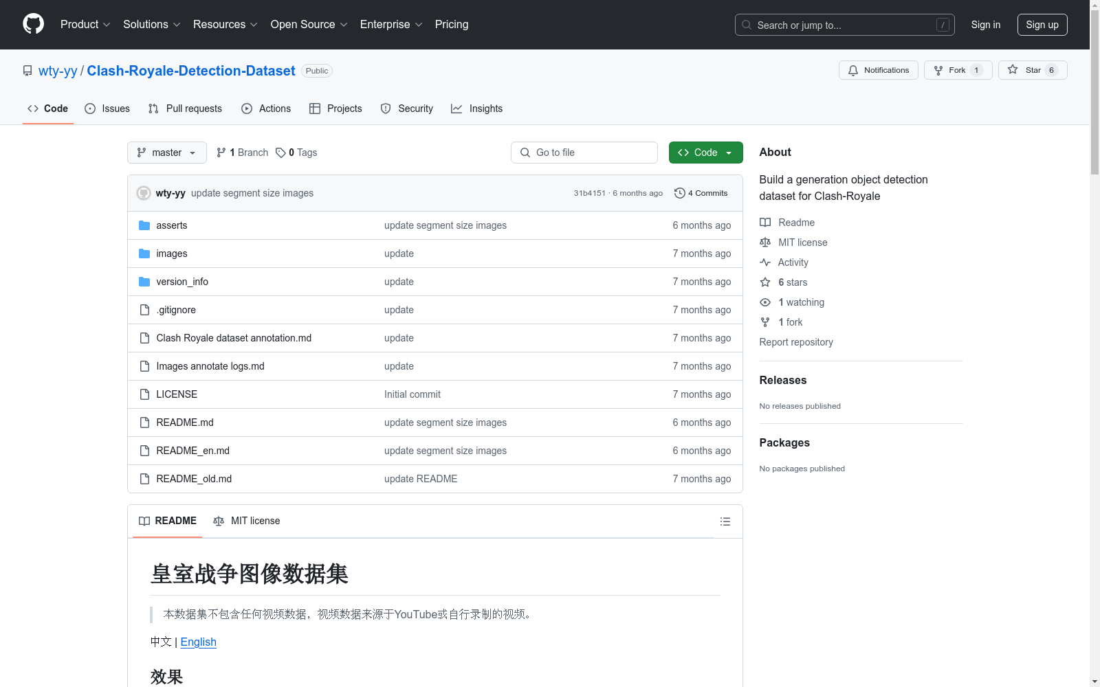Click the Go to file input

coord(584,153)
